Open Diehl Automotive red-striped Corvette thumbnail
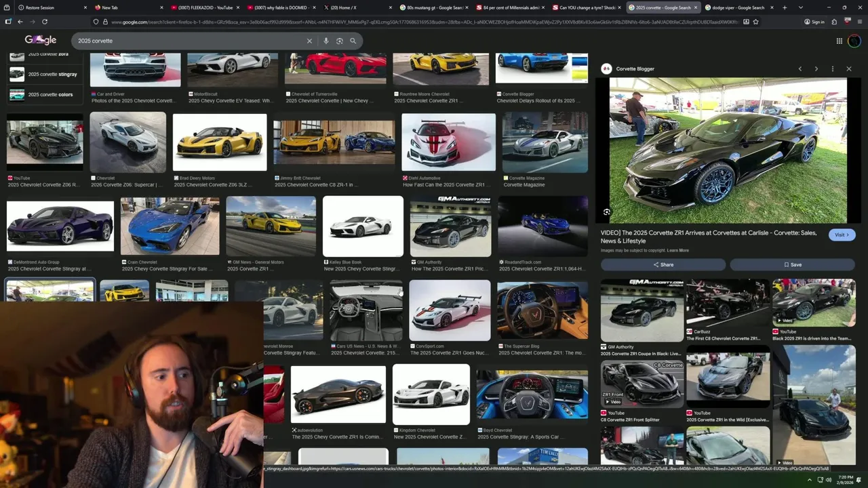The image size is (868, 488). [448, 142]
